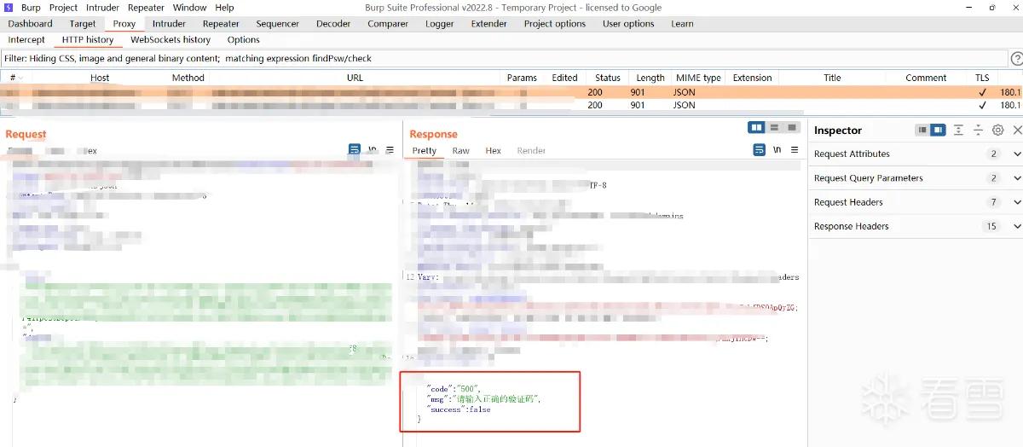Open Inspector settings gear

(998, 131)
